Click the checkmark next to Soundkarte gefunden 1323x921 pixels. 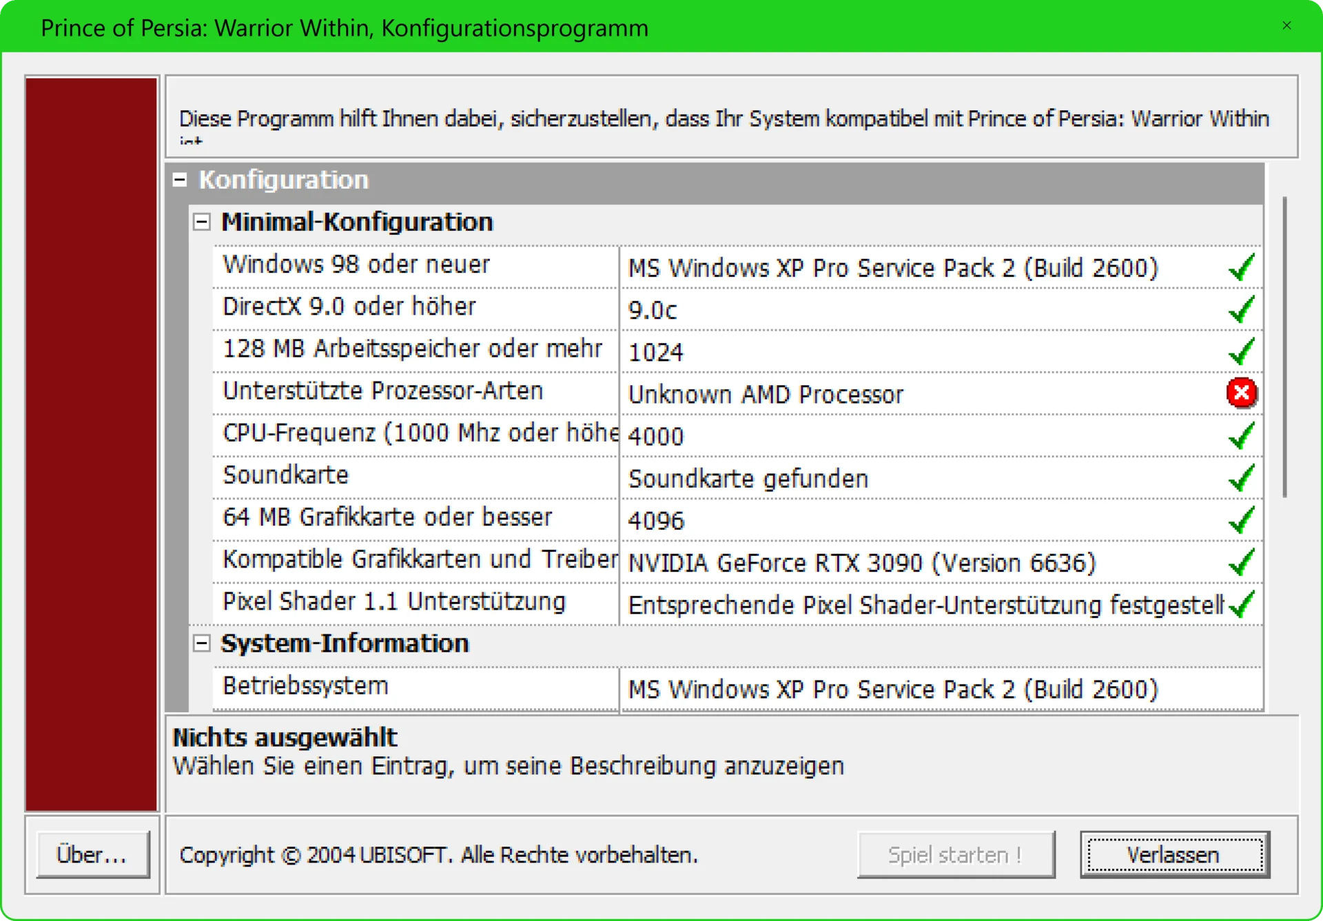click(x=1242, y=478)
